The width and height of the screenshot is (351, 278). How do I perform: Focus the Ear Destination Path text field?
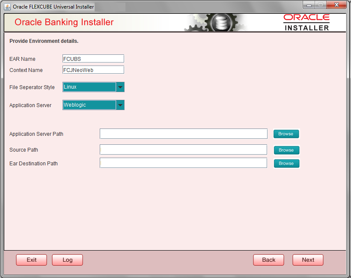point(183,163)
